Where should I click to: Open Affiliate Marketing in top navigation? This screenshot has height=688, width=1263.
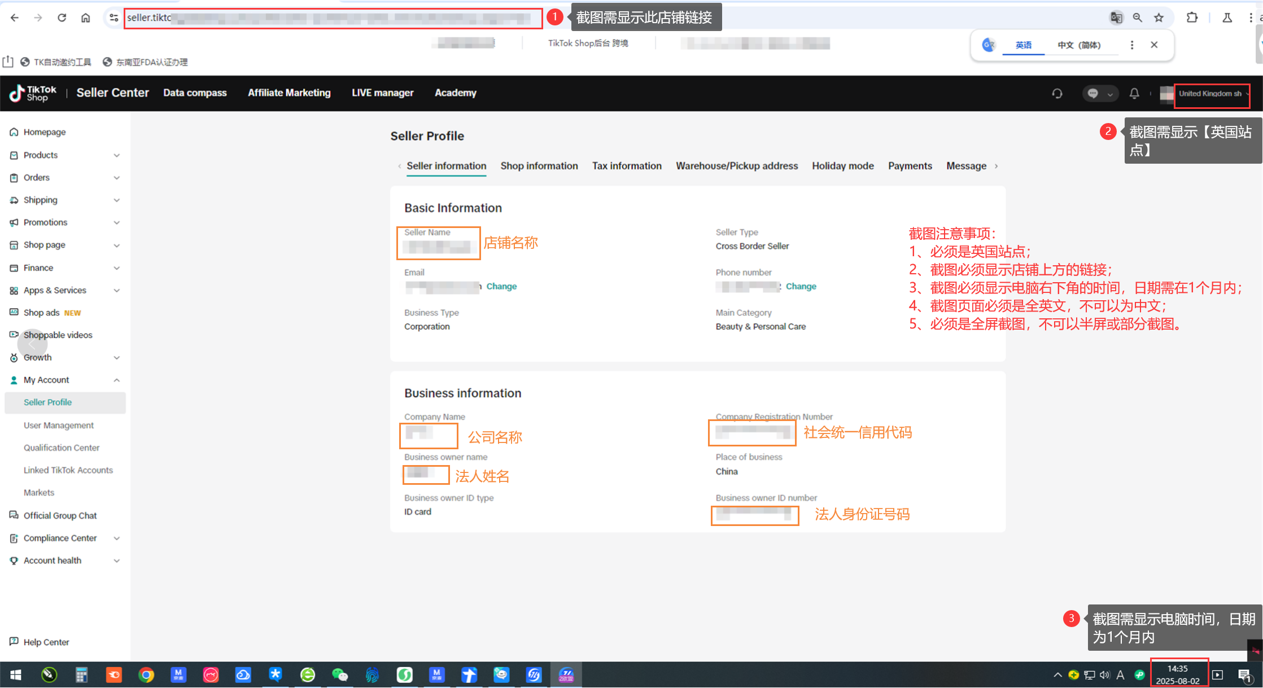[x=289, y=93]
